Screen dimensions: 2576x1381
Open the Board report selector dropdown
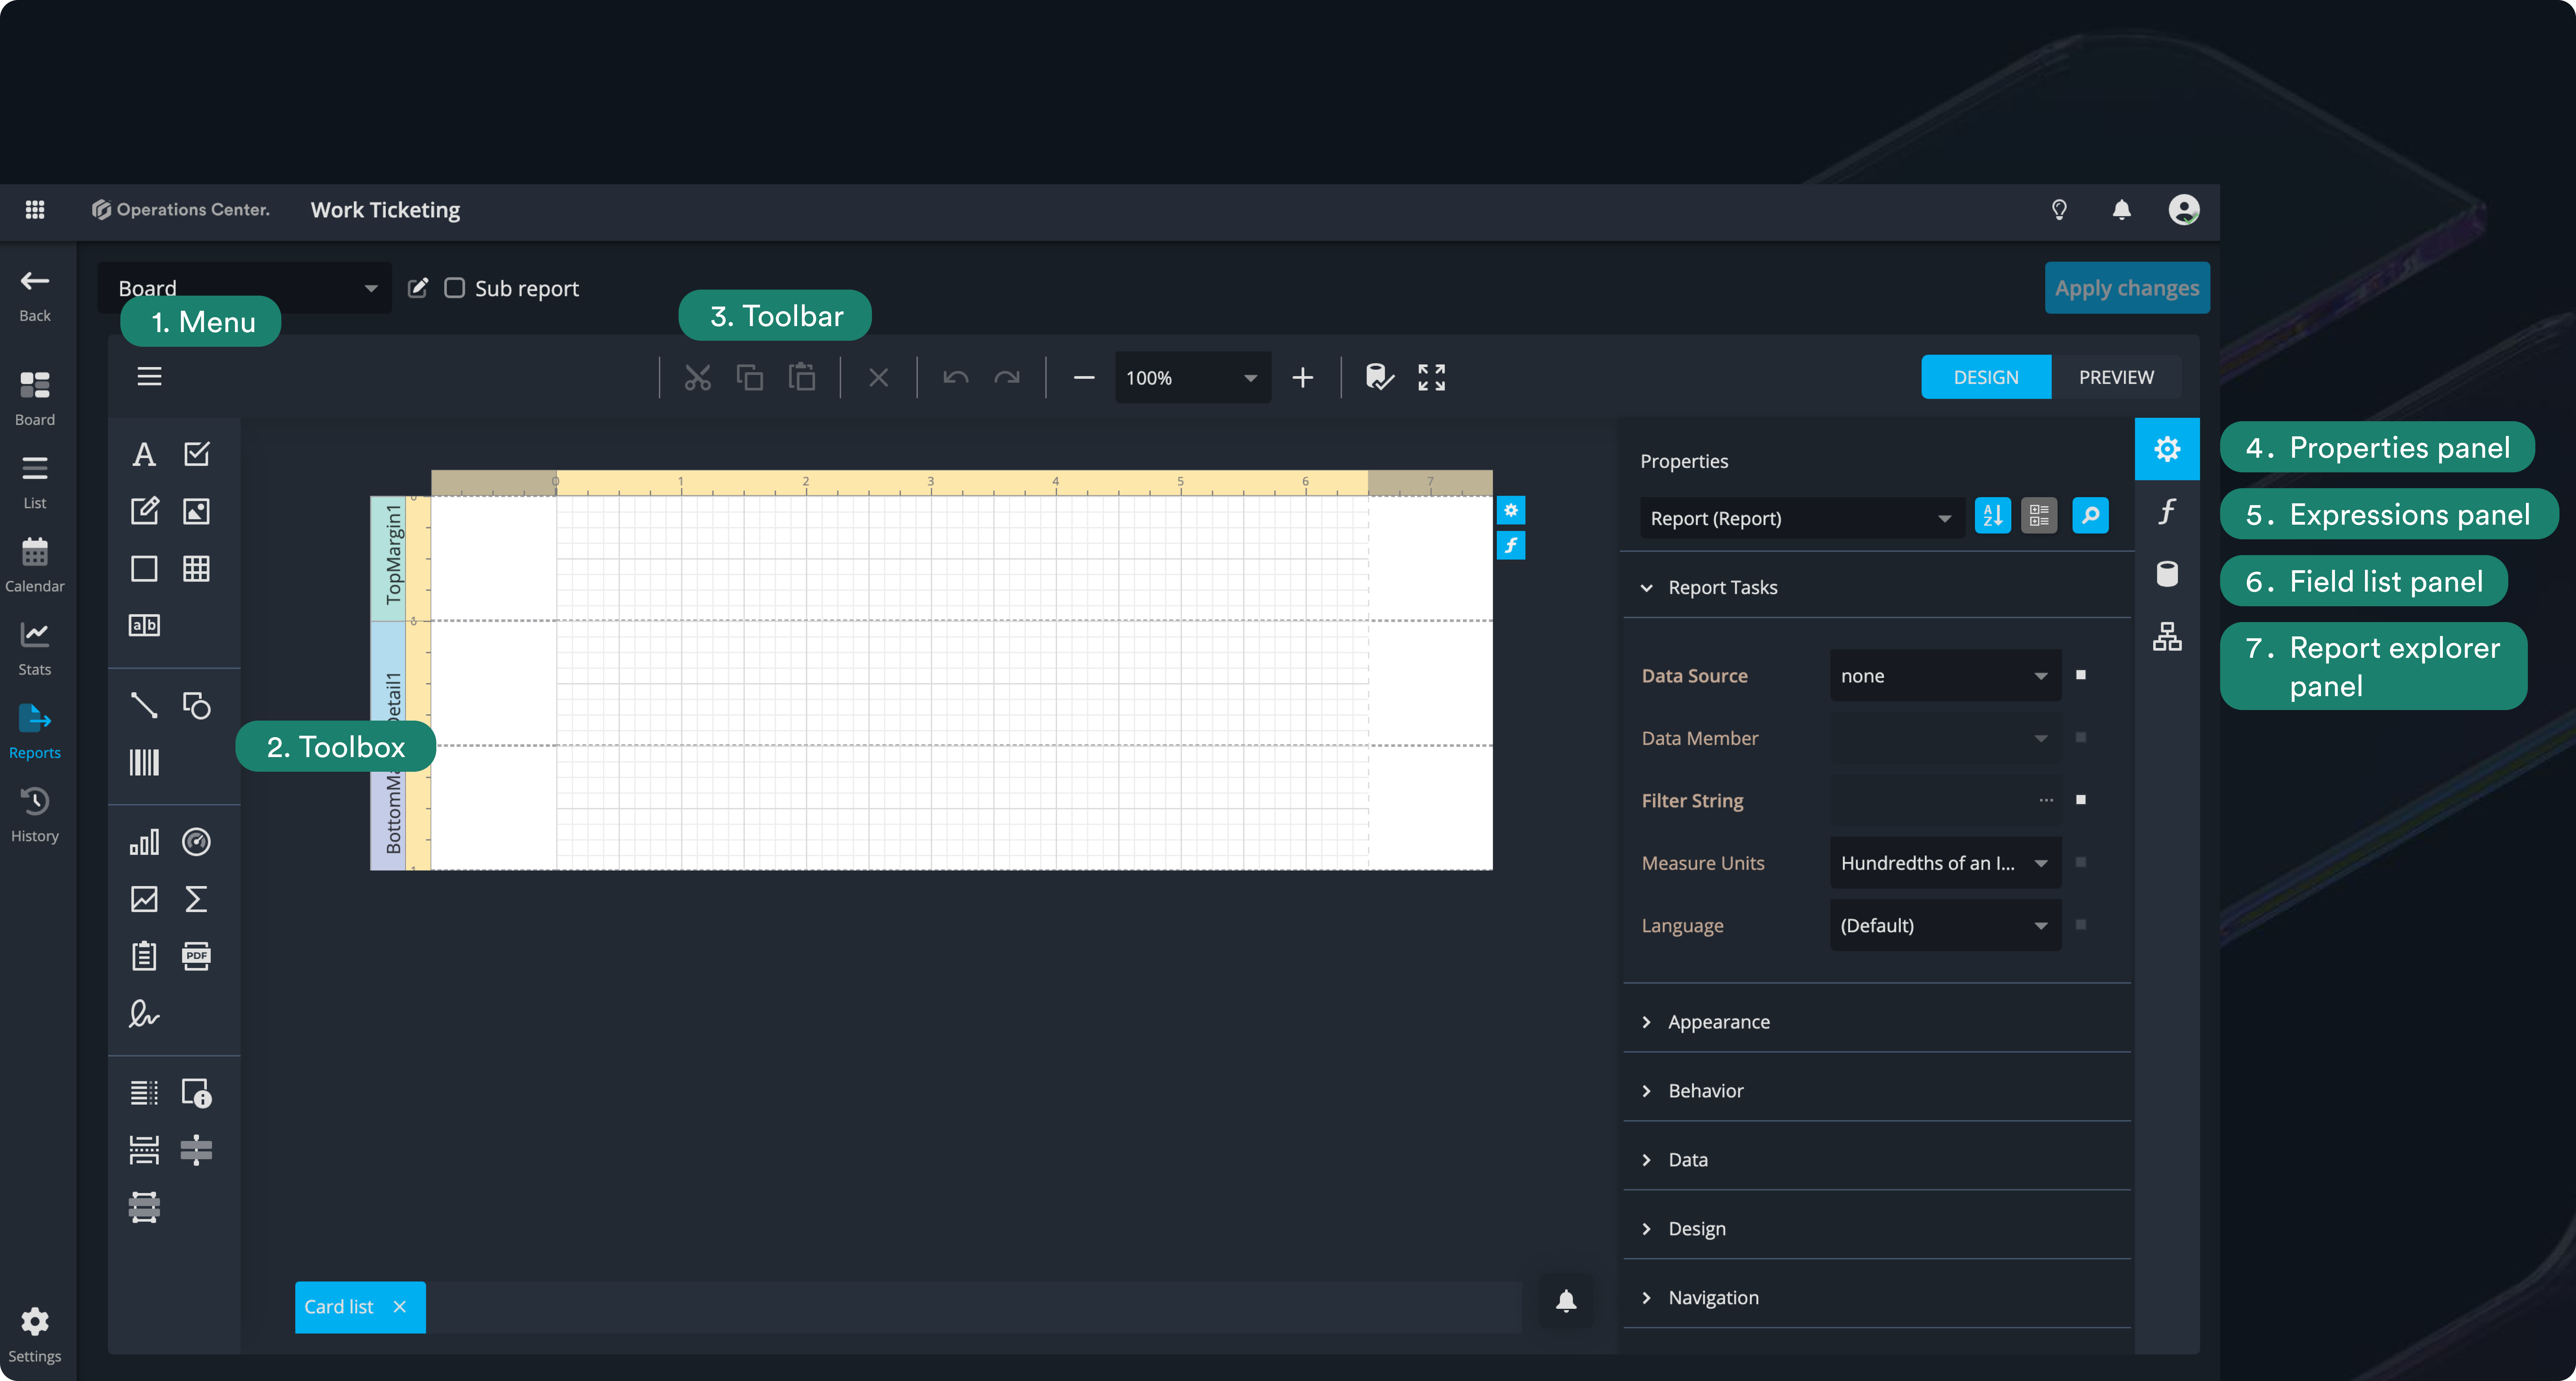tap(245, 288)
